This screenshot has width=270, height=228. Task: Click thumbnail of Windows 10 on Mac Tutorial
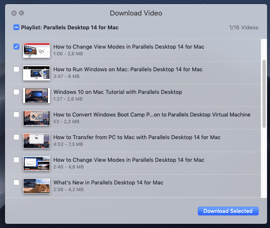[x=37, y=96]
